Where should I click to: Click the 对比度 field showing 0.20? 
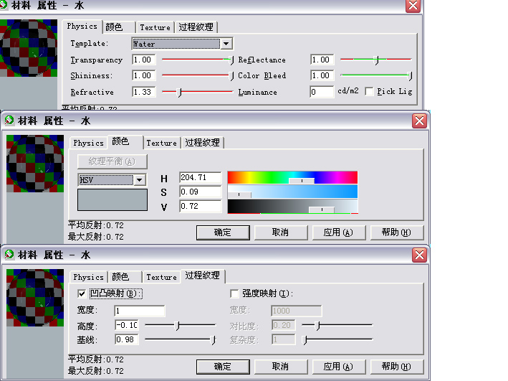pyautogui.click(x=284, y=325)
